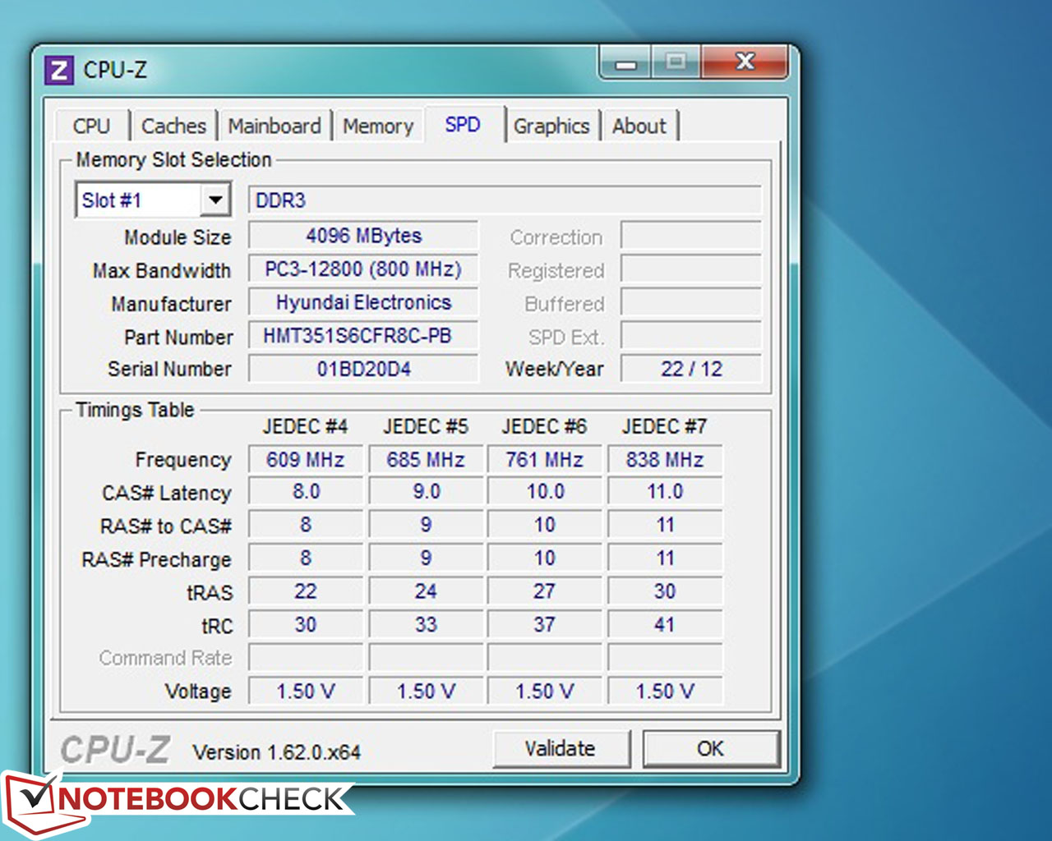The image size is (1052, 841).
Task: Click the HMT351S6CFR8C-PB part number
Action: point(363,335)
